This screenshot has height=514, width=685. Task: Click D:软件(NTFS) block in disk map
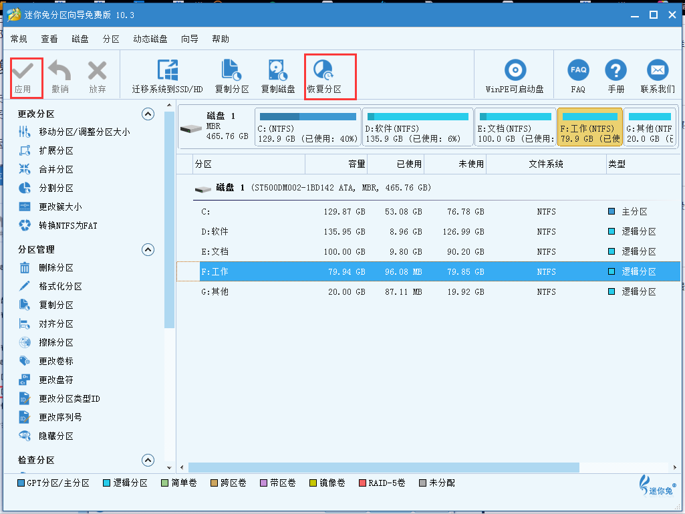tap(418, 127)
